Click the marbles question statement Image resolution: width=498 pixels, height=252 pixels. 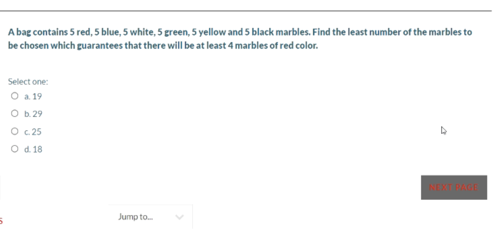(x=240, y=38)
